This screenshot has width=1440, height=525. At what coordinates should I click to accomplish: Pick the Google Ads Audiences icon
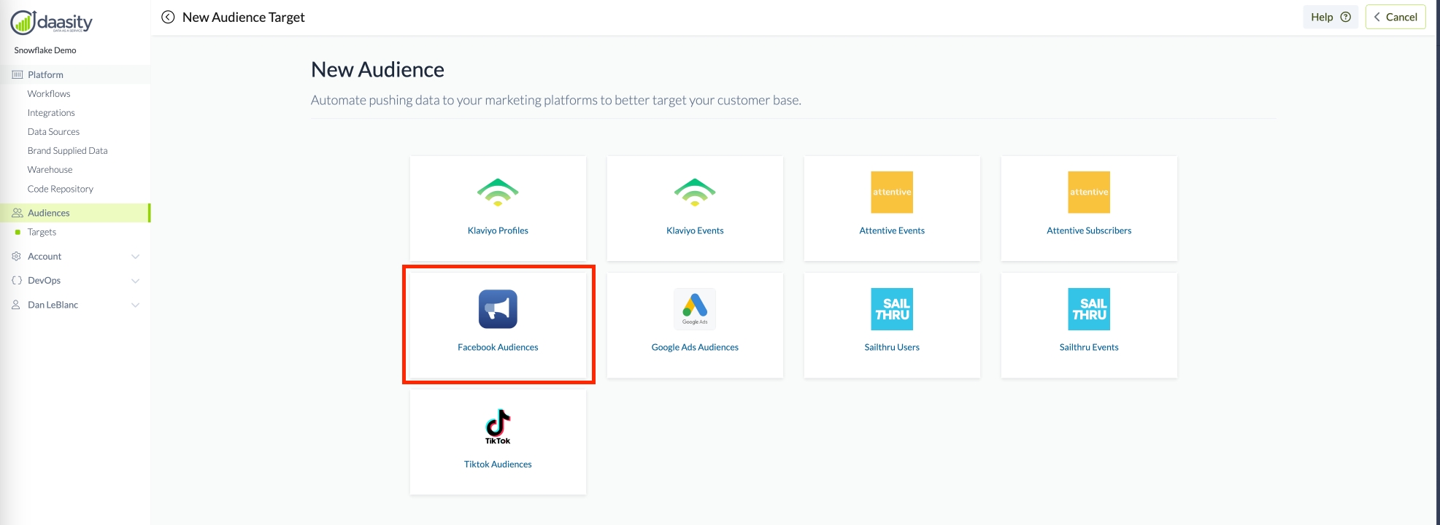695,309
